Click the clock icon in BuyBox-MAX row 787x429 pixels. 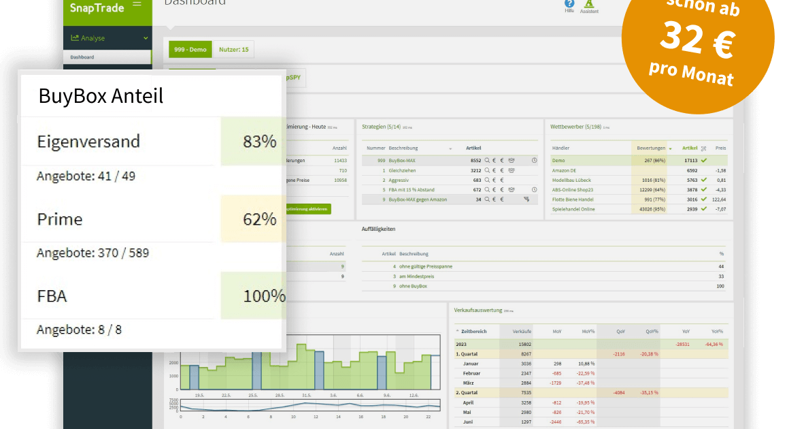tap(535, 161)
